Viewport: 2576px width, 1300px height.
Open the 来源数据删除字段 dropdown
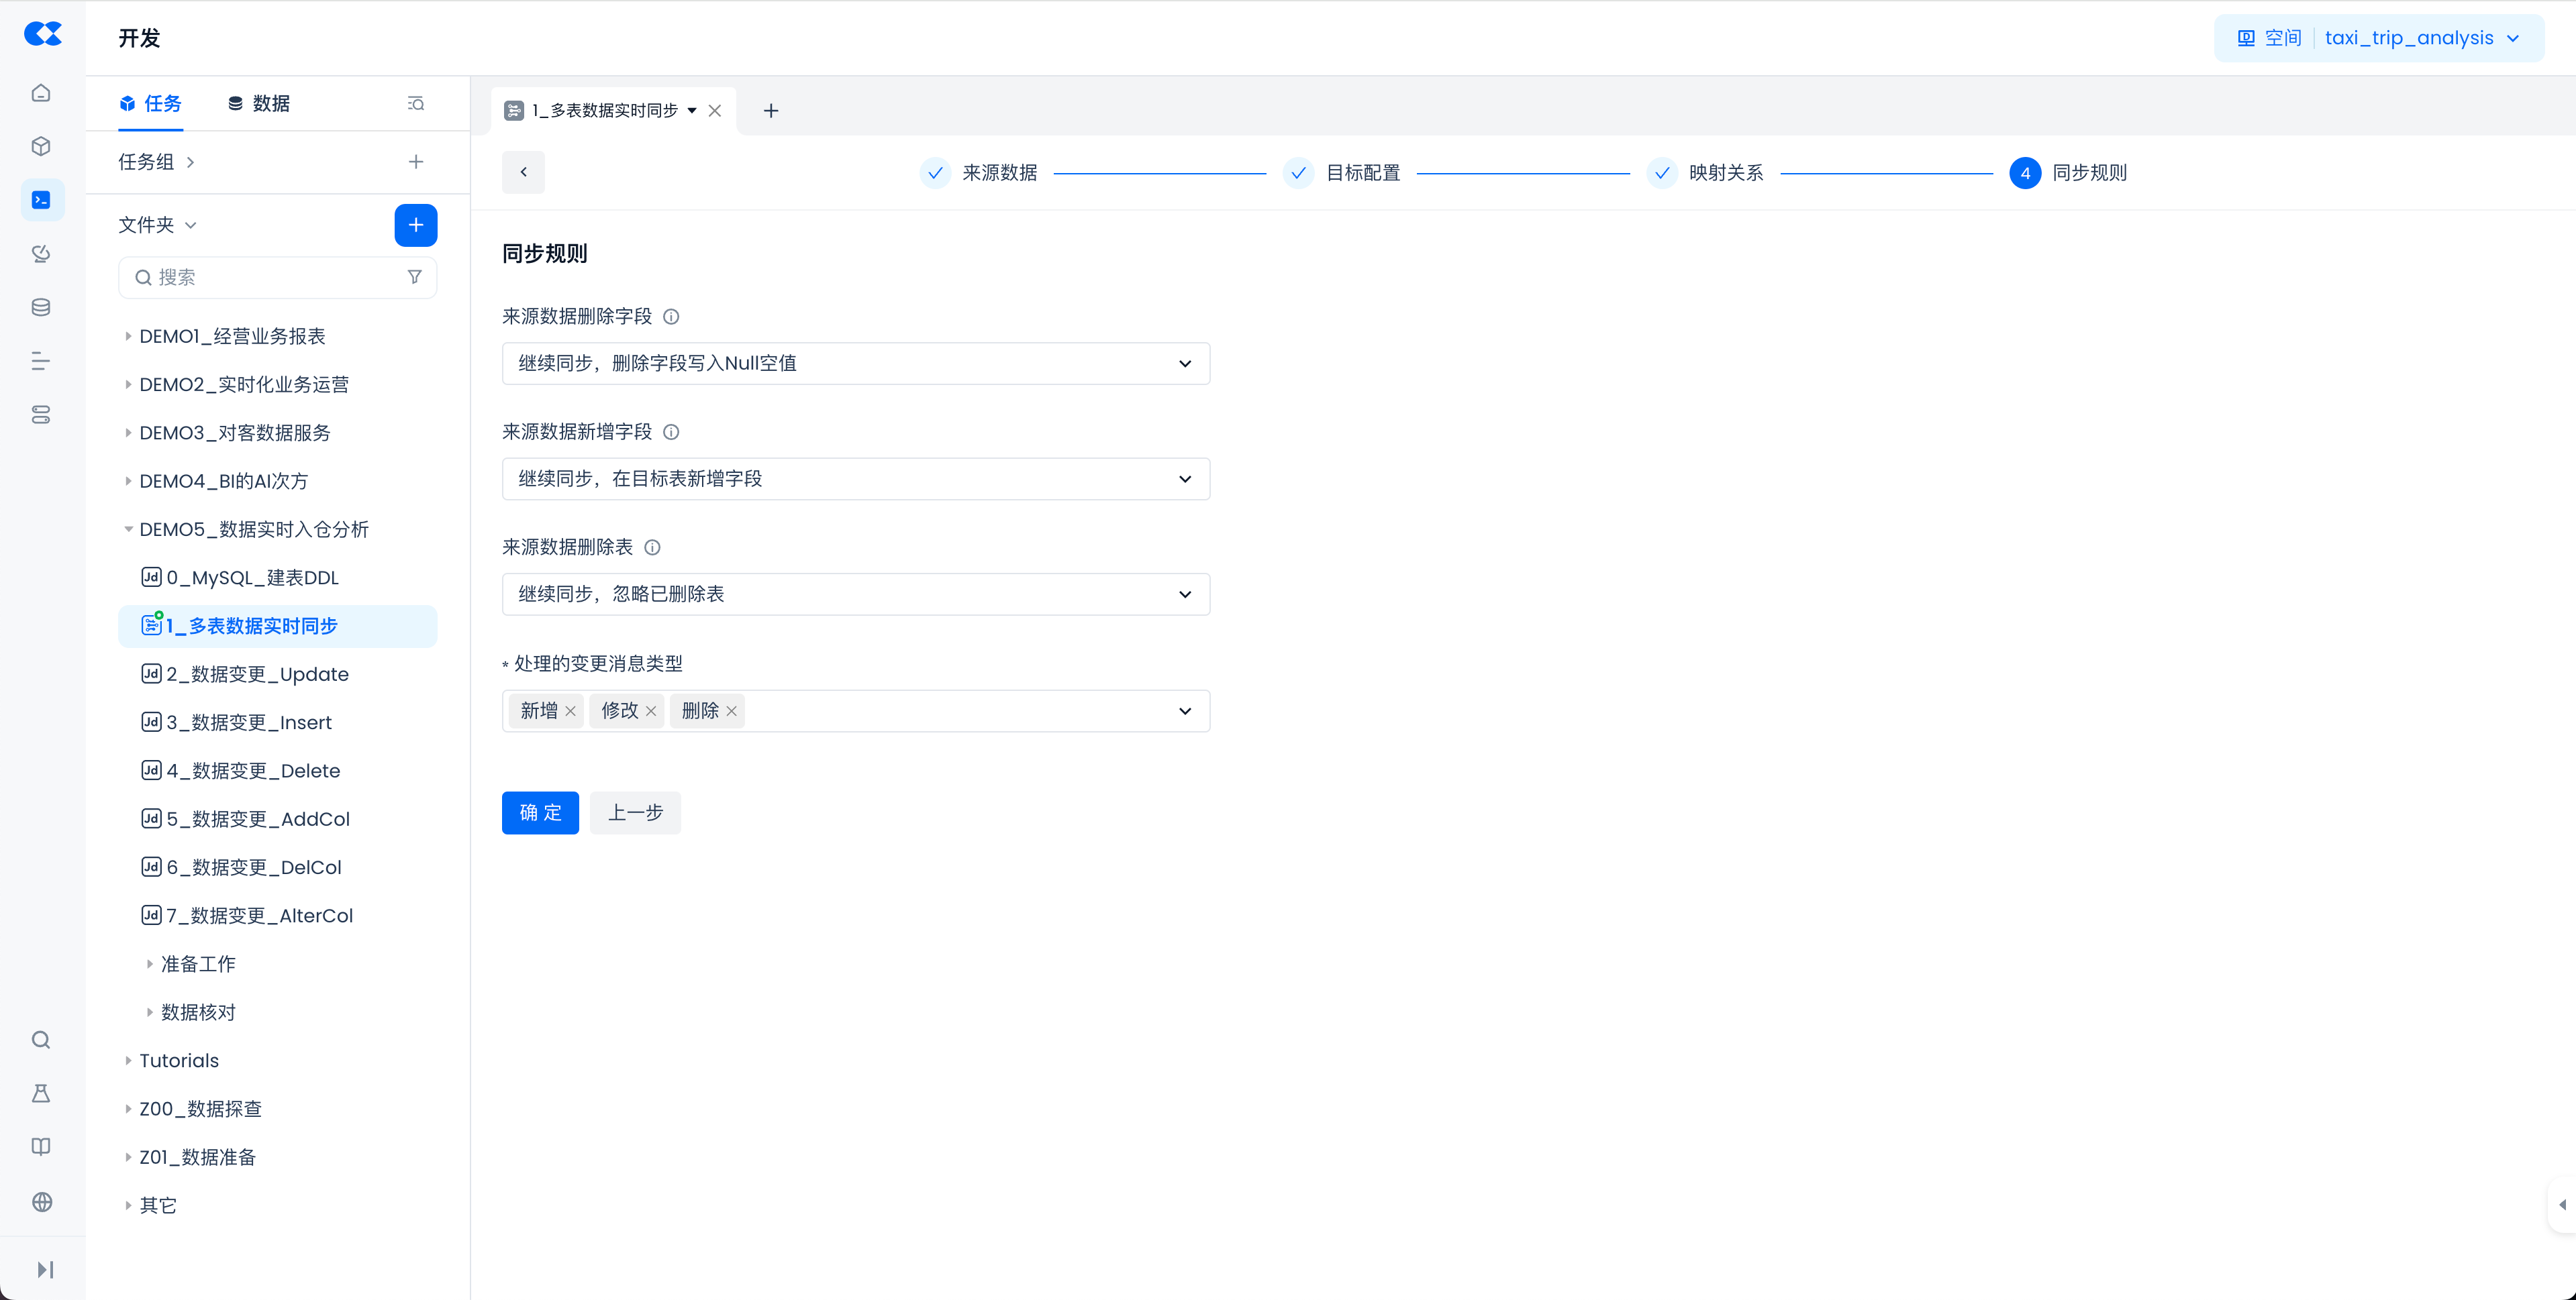pos(855,364)
